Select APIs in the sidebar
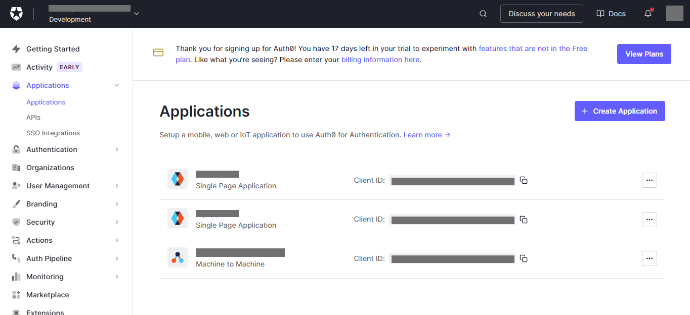The image size is (690, 315). tap(33, 117)
